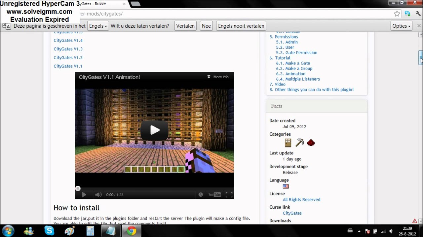Click the YouTube logo in video player

pos(214,195)
